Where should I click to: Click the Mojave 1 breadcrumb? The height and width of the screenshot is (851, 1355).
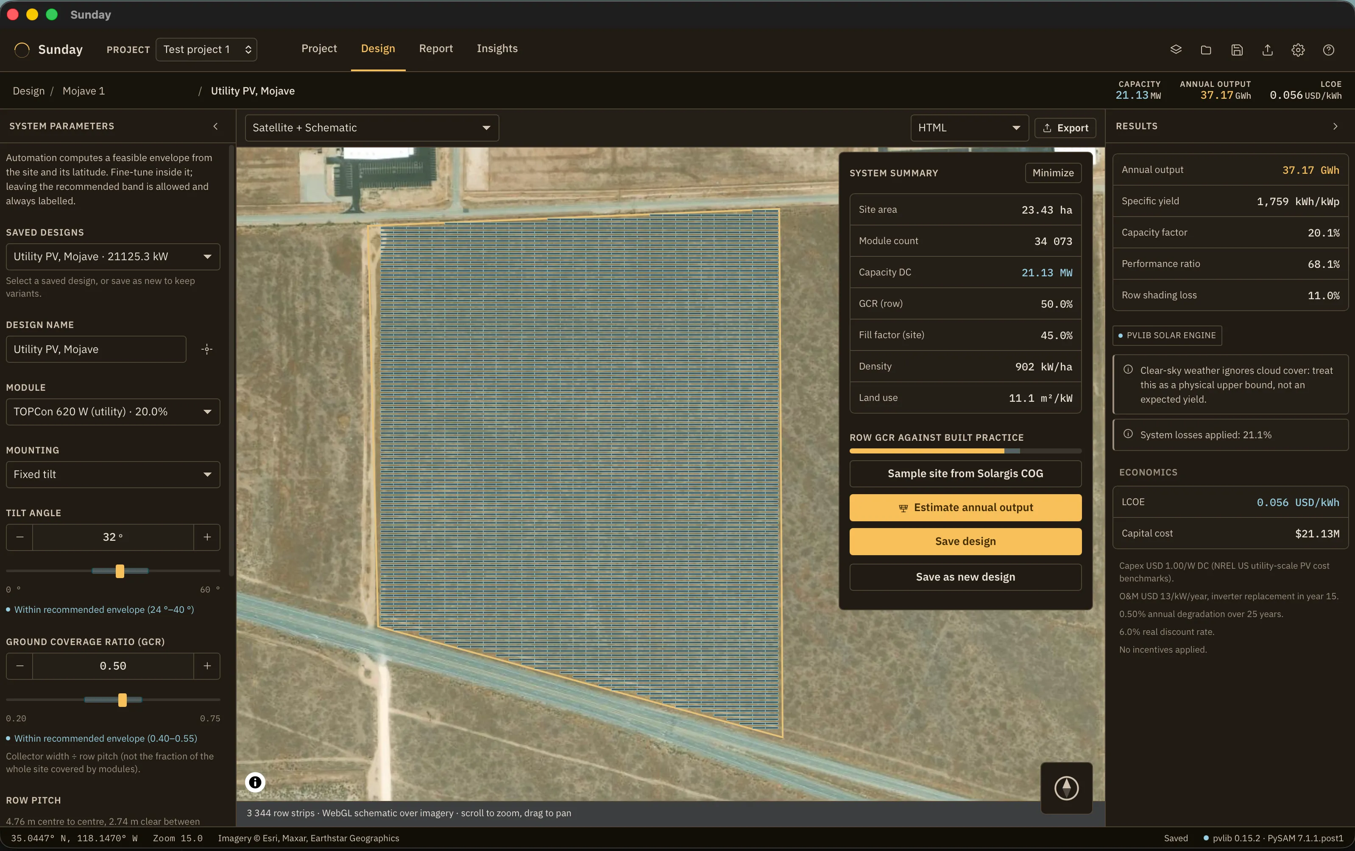[x=84, y=91]
